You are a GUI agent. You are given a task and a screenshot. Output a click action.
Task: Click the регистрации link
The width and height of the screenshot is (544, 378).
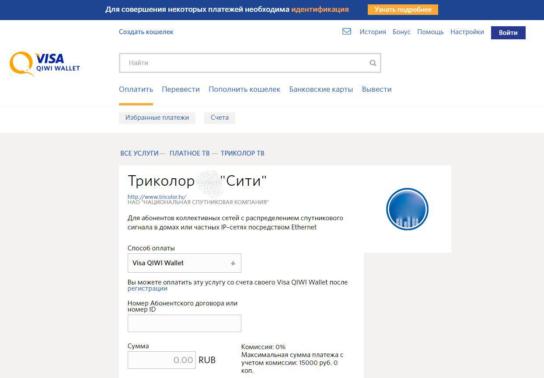[147, 288]
